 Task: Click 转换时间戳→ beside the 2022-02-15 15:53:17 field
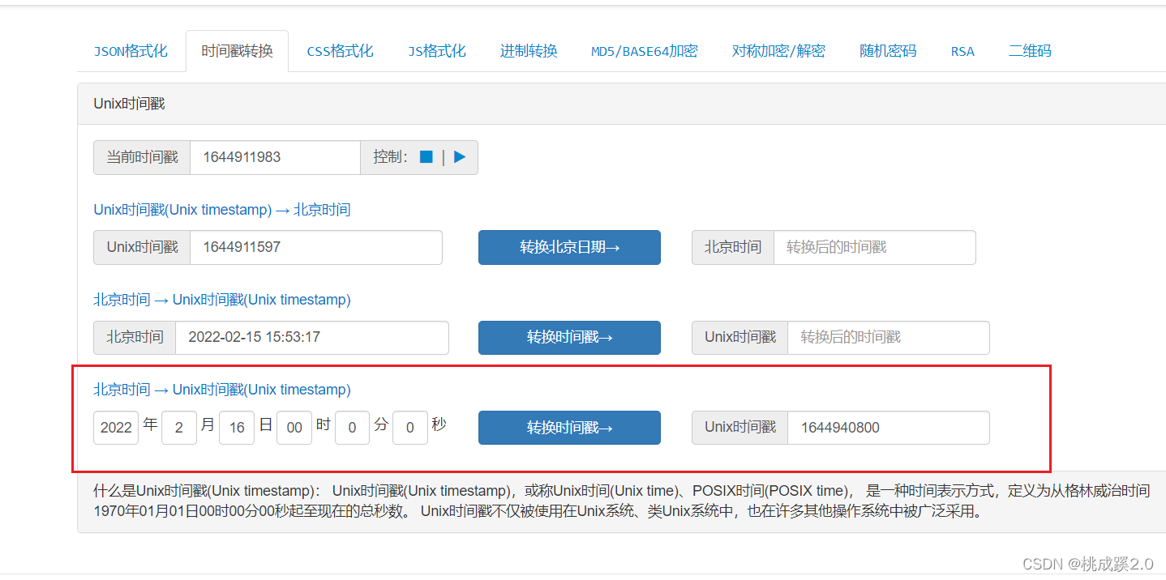coord(569,337)
